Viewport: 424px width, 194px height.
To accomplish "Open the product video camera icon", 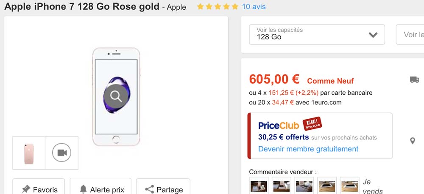I will (61, 153).
